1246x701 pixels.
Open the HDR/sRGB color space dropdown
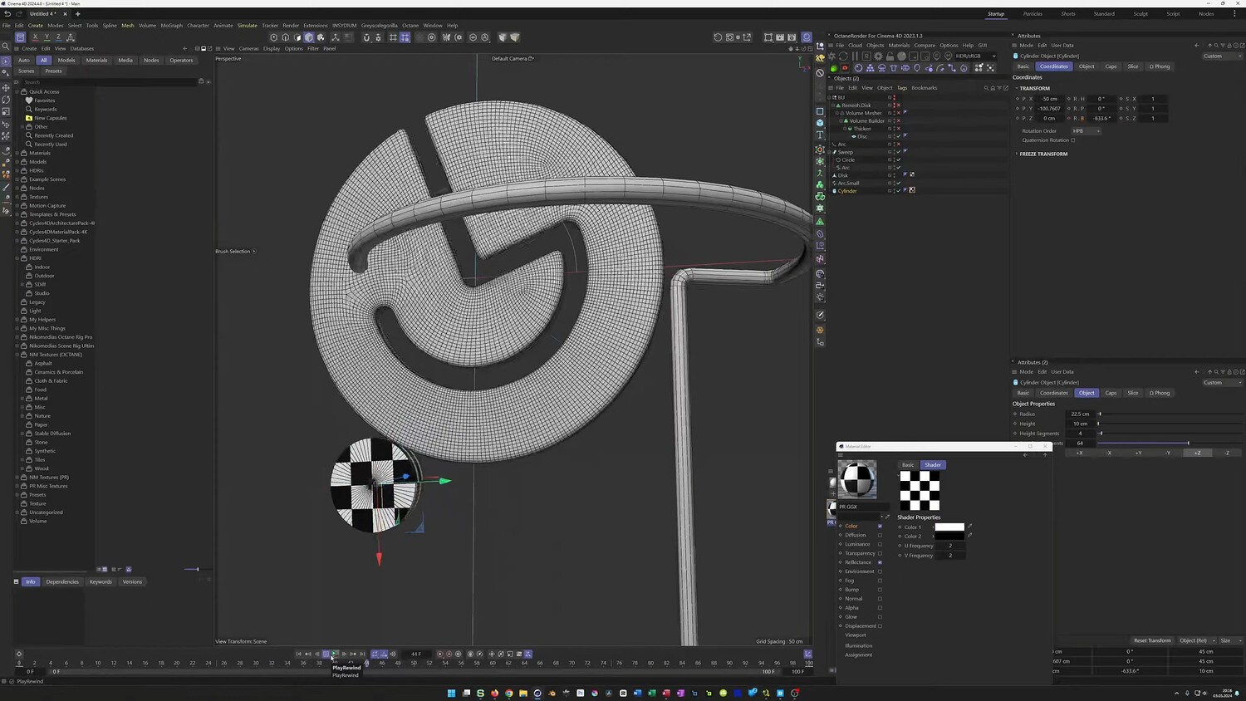tap(976, 56)
